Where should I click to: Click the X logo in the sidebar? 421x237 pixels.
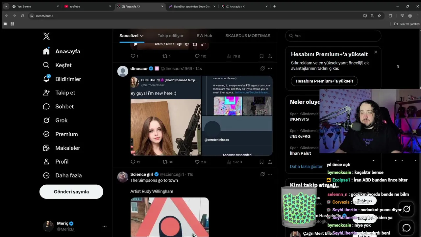[47, 36]
